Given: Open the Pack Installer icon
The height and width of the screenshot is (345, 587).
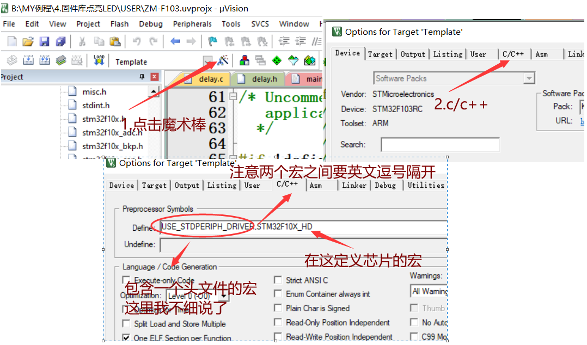Looking at the screenshot, I should (310, 60).
